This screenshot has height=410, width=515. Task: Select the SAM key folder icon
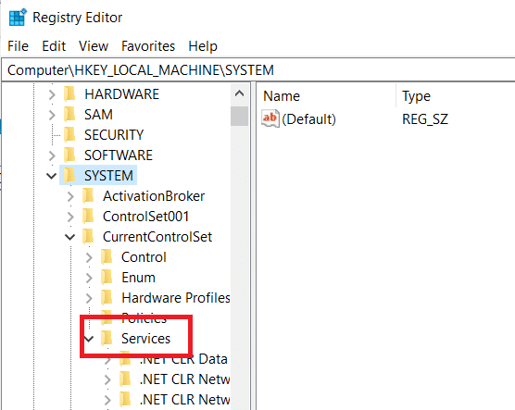70,115
